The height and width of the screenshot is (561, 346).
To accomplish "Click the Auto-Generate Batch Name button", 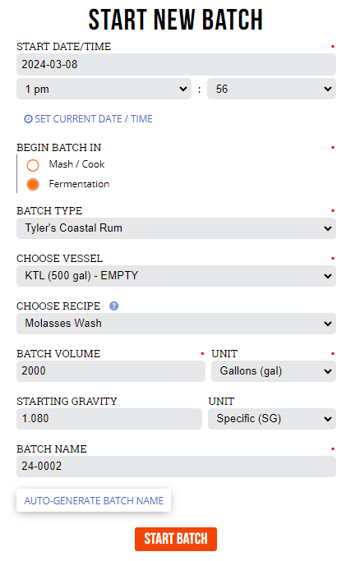I will [x=94, y=500].
